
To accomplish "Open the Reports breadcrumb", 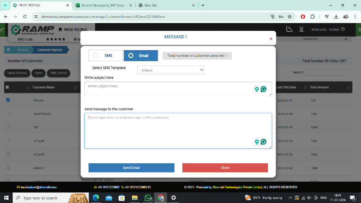I will coord(23,50).
